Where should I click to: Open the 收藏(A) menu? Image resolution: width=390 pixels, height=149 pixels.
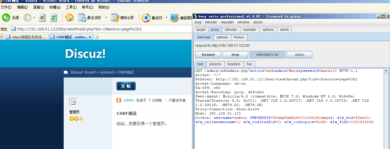[55, 7]
